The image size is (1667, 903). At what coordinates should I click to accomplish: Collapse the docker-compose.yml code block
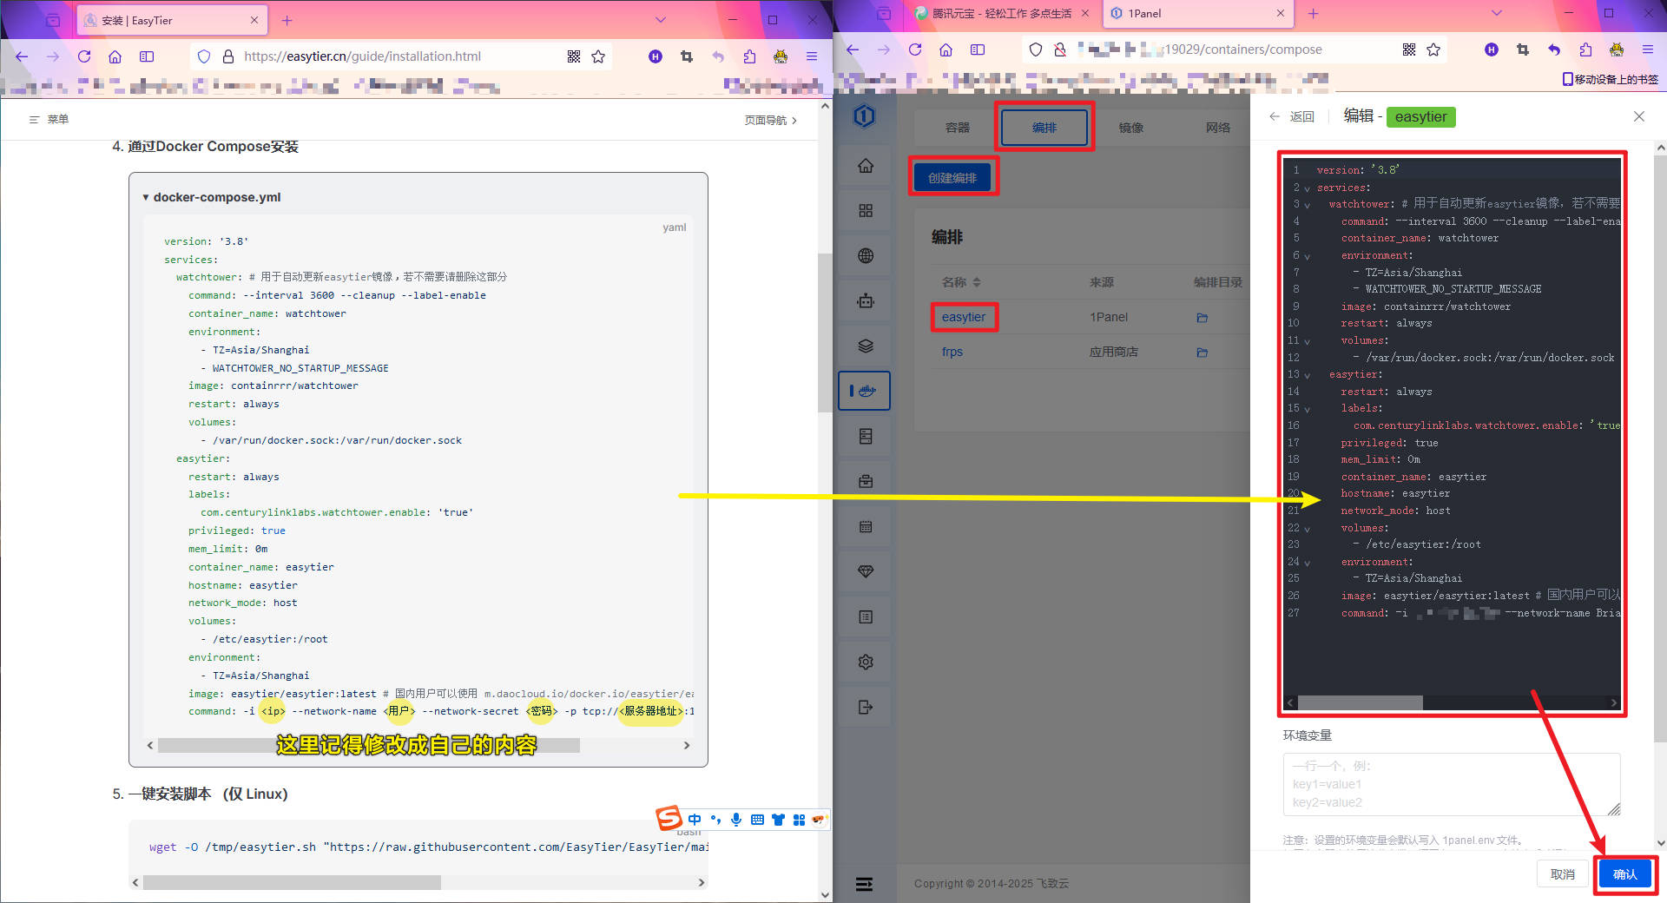coord(146,197)
